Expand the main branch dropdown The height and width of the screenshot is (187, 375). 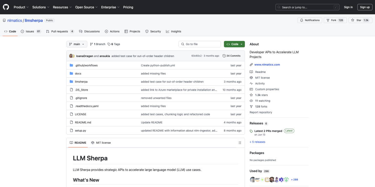coord(77,44)
